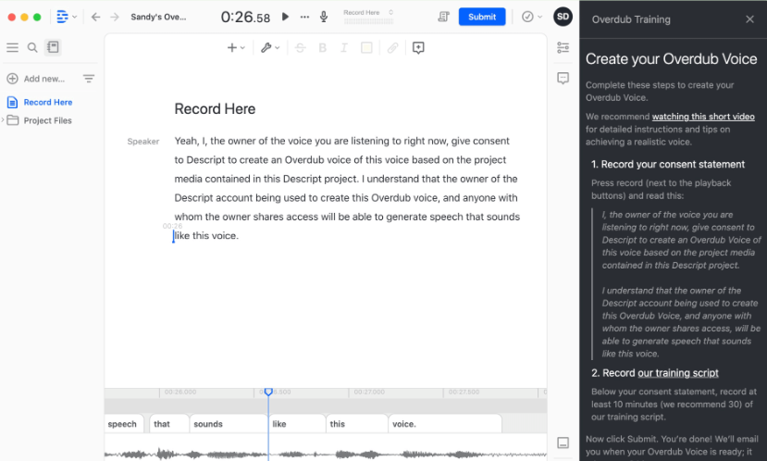Click the word 'Yeah,' in the transcript
The width and height of the screenshot is (767, 461).
pos(186,141)
